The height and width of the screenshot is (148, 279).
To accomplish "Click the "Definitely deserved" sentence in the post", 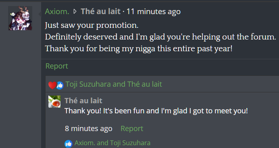I will [160, 37].
